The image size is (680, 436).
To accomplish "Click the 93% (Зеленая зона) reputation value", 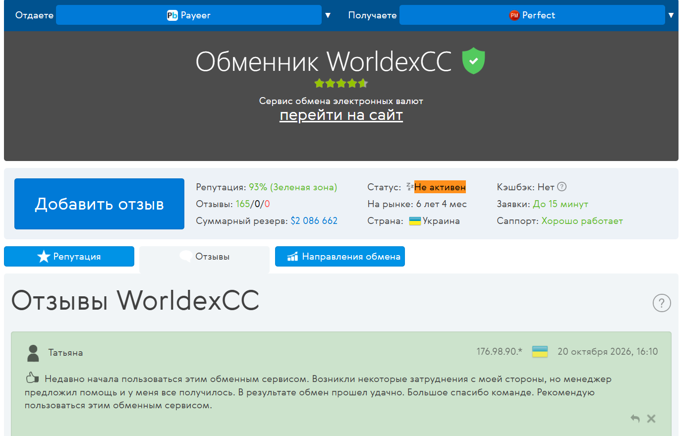I will click(x=293, y=187).
